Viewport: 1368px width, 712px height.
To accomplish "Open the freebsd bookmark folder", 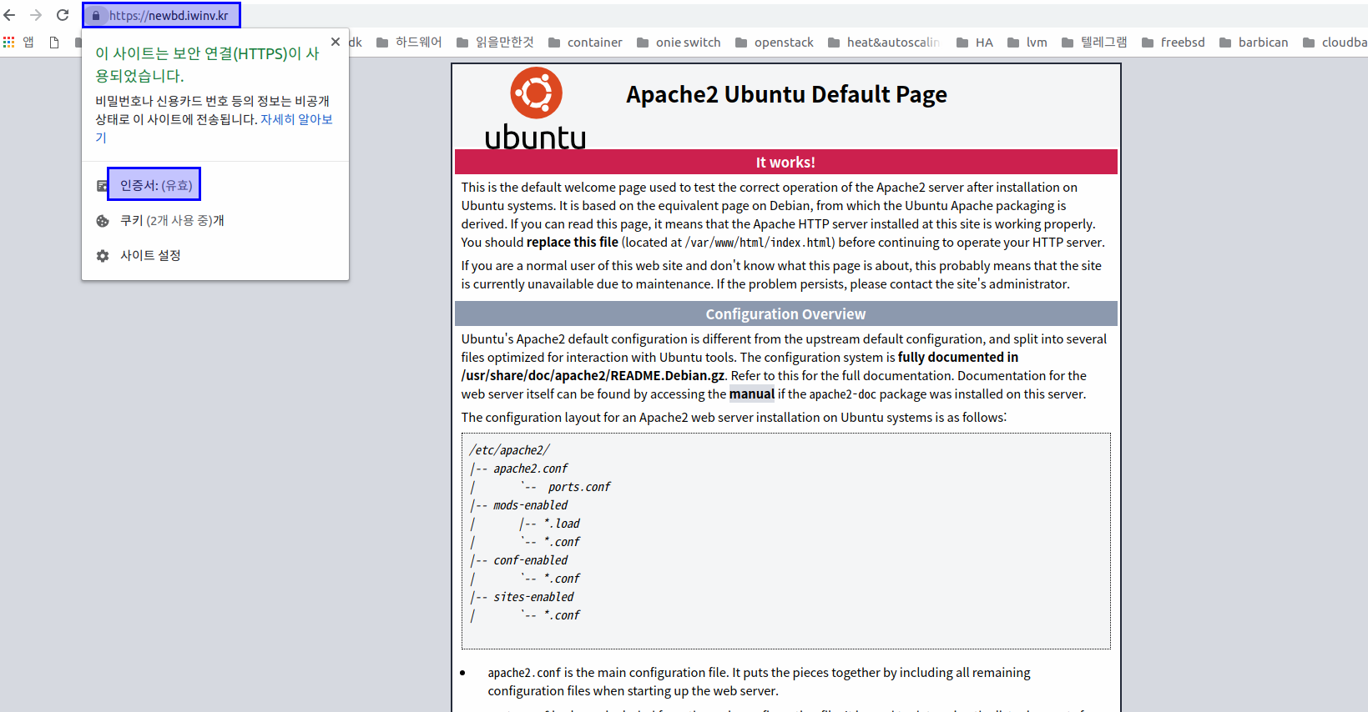I will (x=1173, y=42).
